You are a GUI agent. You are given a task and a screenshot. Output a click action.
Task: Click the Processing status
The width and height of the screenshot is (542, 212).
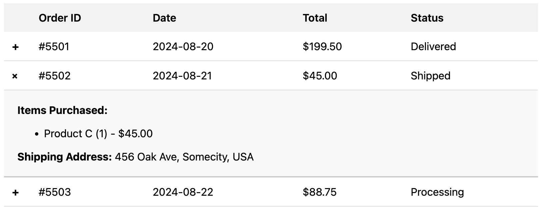pyautogui.click(x=437, y=192)
